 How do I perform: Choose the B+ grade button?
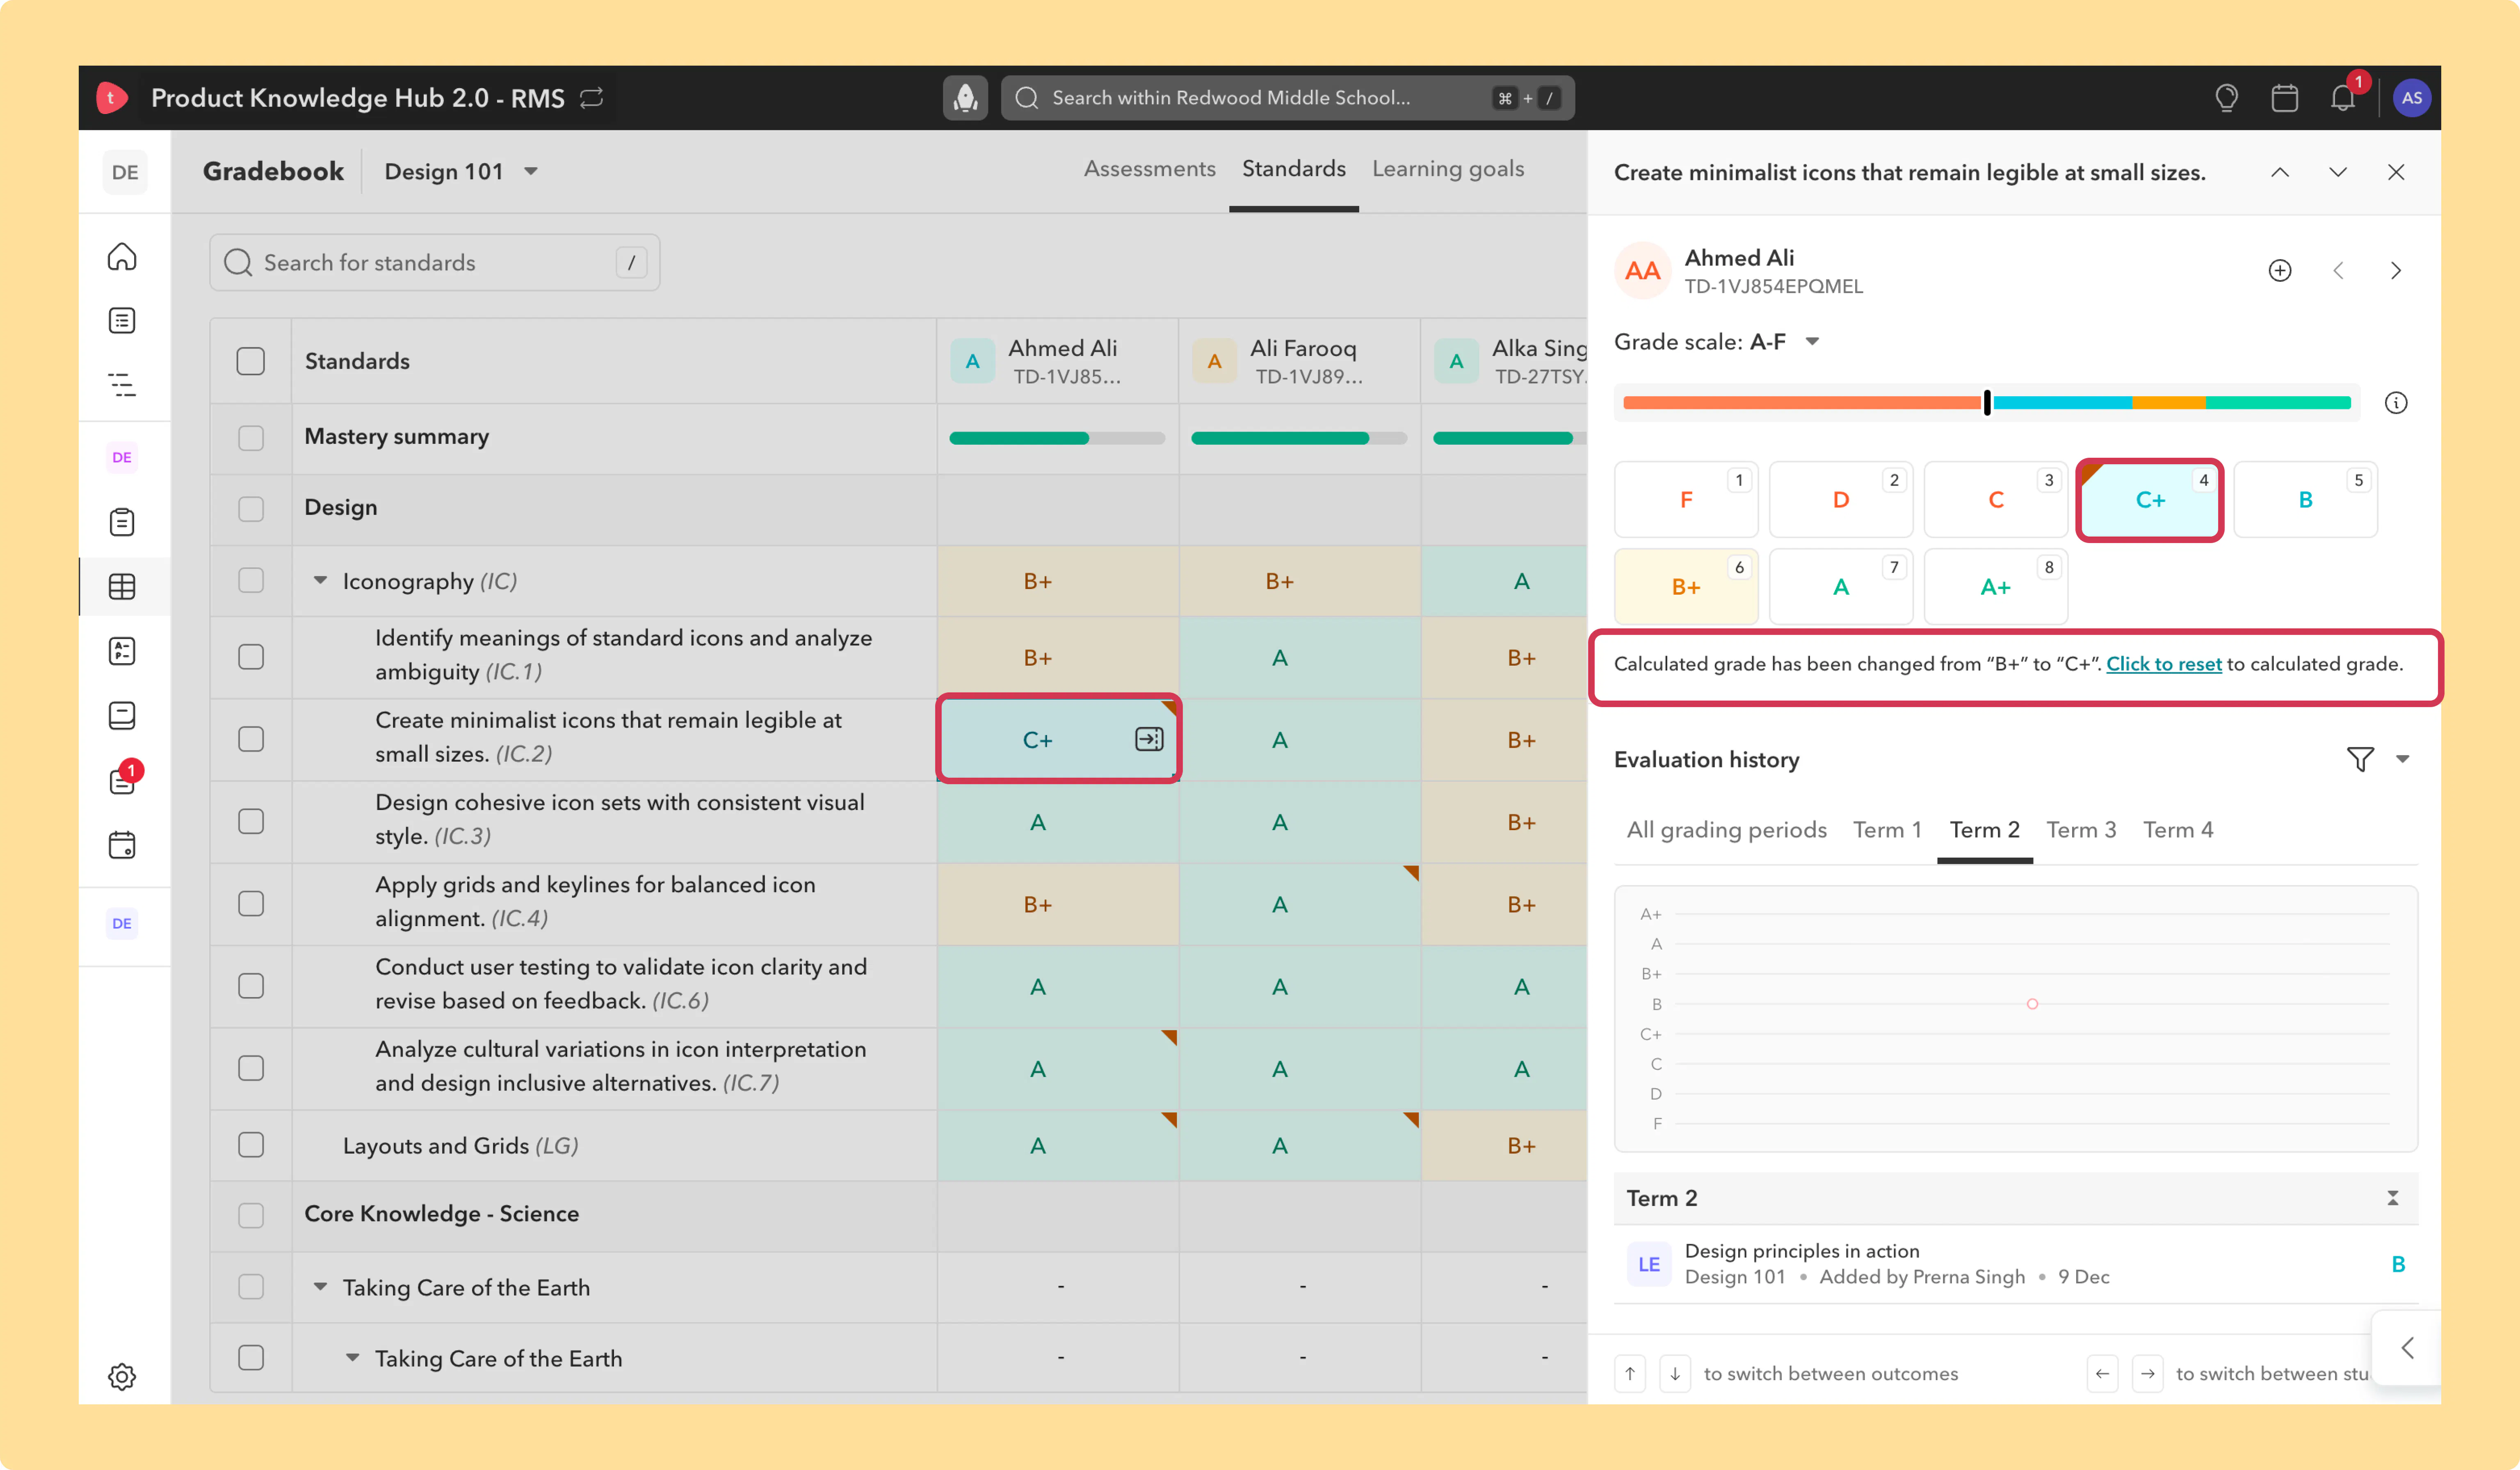tap(1686, 587)
